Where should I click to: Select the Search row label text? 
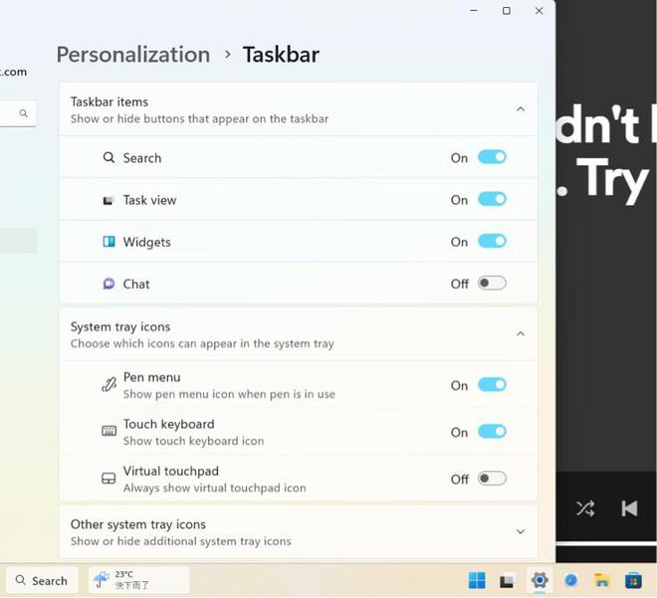point(142,158)
